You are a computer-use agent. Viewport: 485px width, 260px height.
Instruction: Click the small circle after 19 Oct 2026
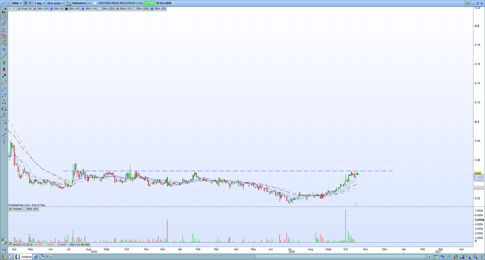174,3
